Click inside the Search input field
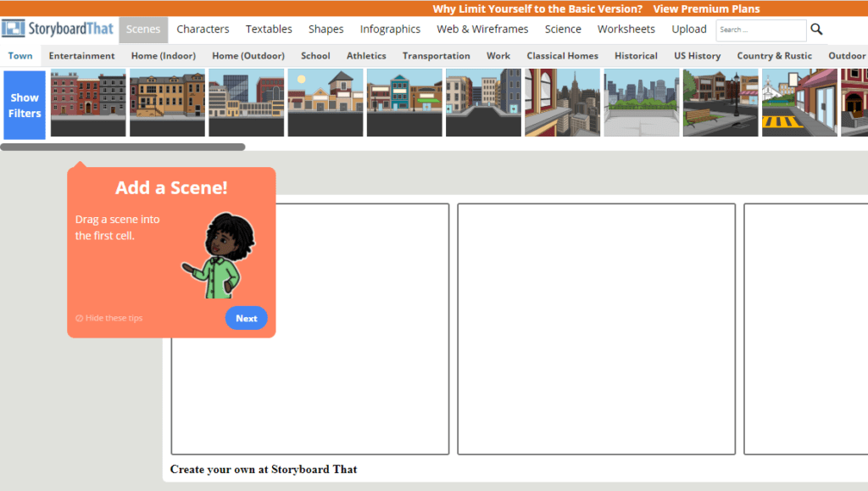 coord(760,30)
